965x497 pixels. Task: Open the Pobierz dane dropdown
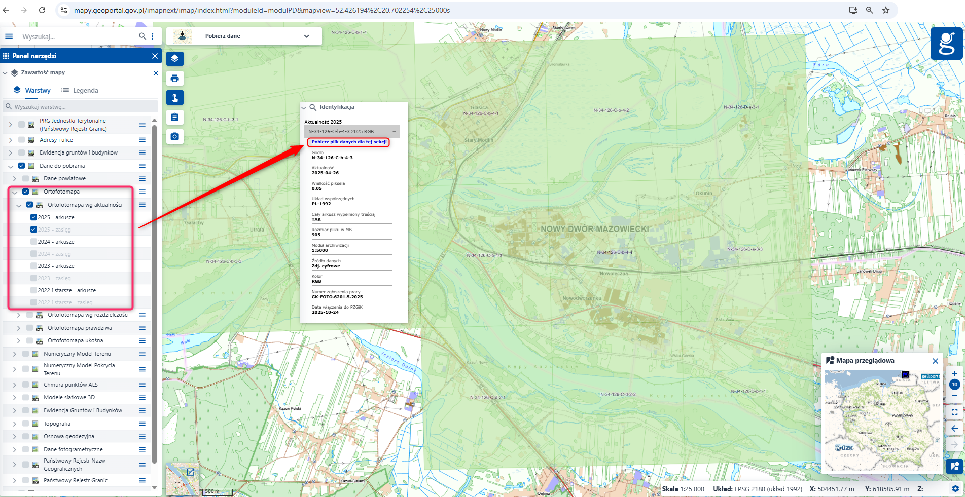pos(306,36)
